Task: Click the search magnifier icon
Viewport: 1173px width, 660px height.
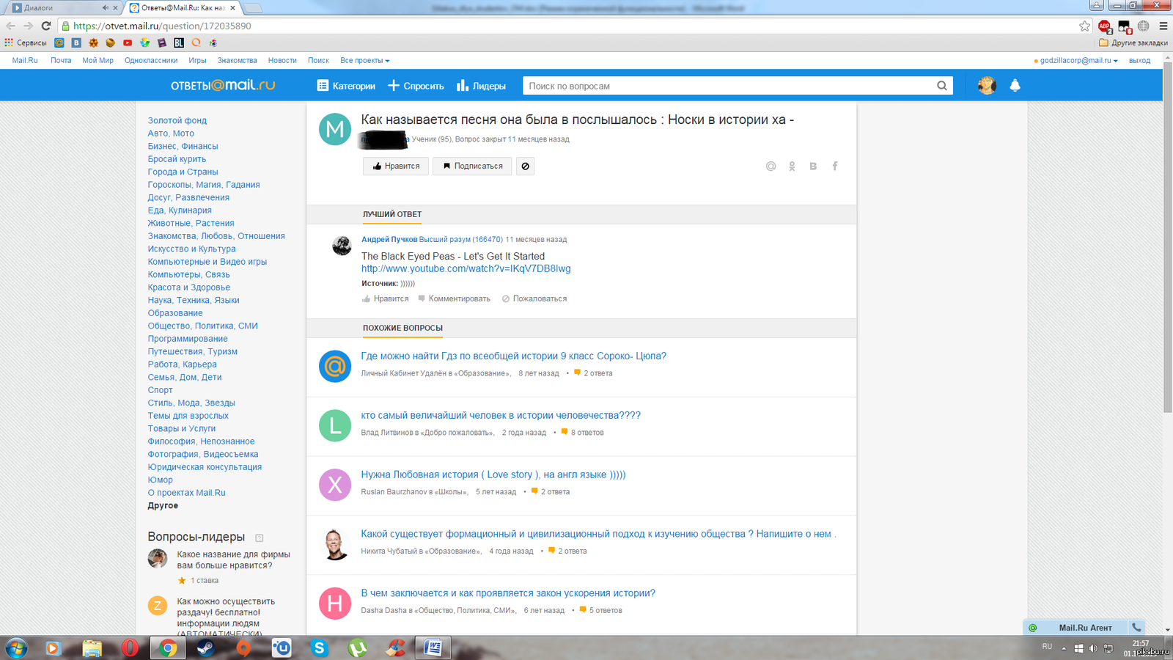Action: pyautogui.click(x=941, y=86)
